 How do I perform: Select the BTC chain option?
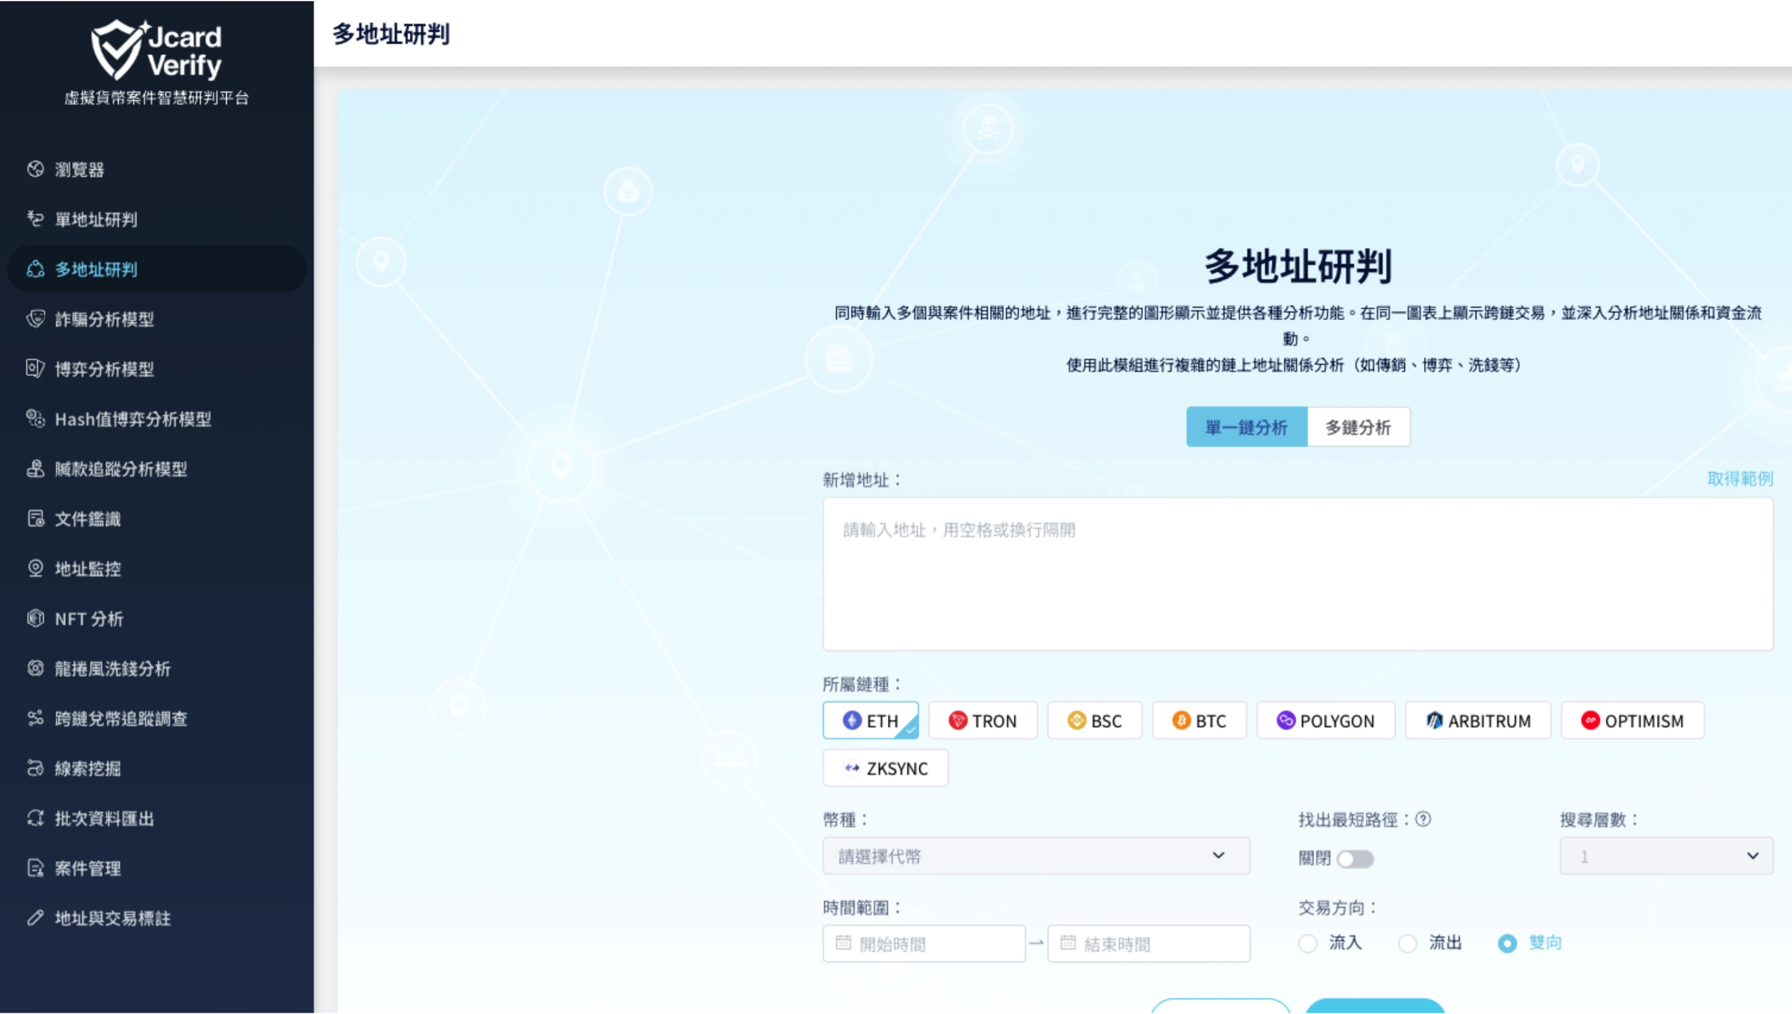coord(1199,720)
